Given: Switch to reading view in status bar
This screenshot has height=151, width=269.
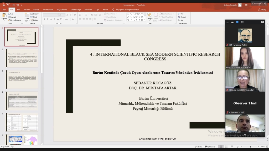Looking at the screenshot, I should pyautogui.click(x=232, y=147).
